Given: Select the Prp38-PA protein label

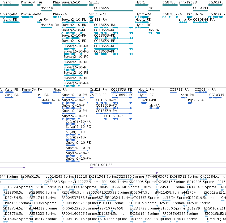Looking at the screenshot, I should point(196,100).
